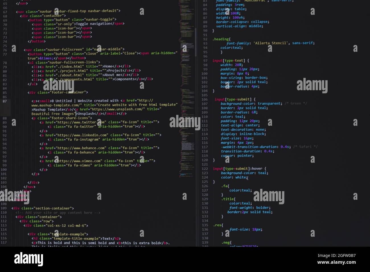Click the "input[type=text]" selector

[228, 61]
